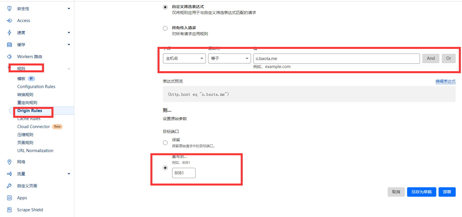
Task: Click the location pin icon for 网络
Action: [x=9, y=162]
